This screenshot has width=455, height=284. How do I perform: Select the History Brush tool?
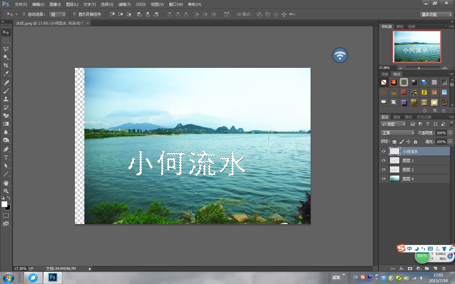[6, 107]
